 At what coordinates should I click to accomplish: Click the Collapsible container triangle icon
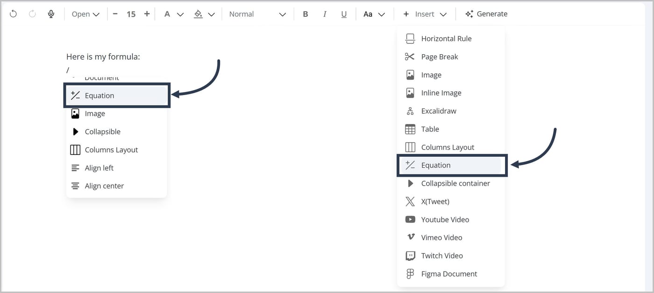(x=410, y=183)
